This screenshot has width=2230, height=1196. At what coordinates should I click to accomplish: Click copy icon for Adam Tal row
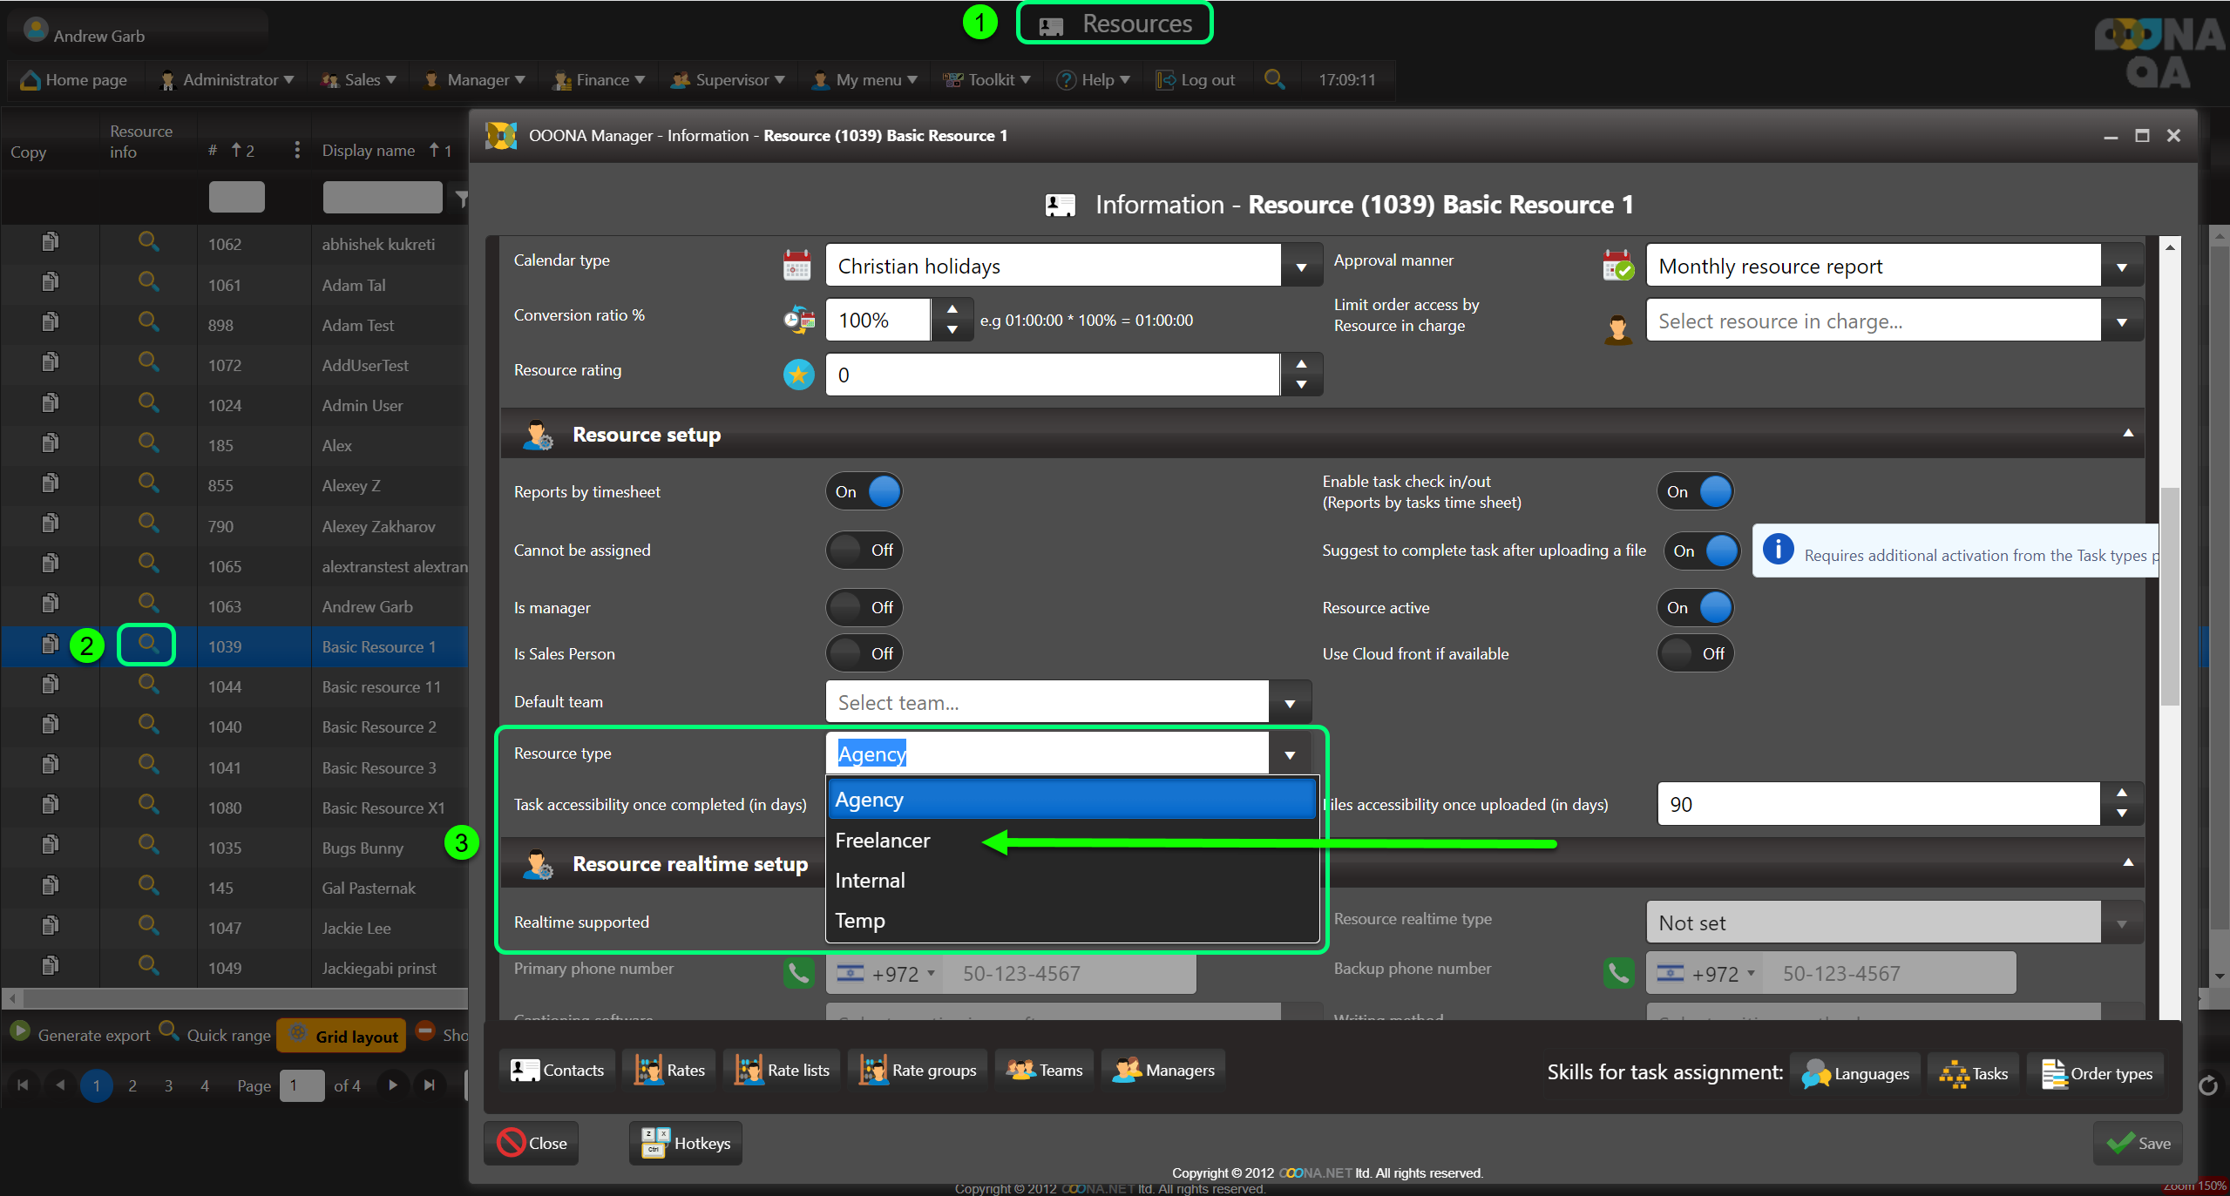pos(51,282)
